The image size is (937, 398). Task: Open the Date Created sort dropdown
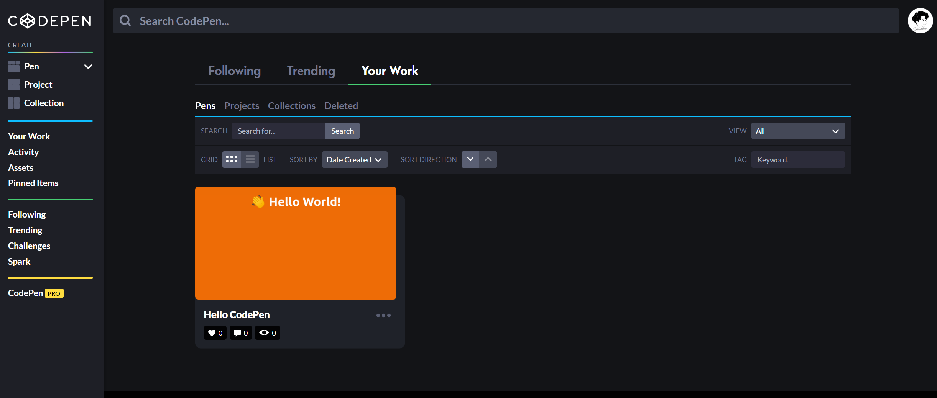355,159
